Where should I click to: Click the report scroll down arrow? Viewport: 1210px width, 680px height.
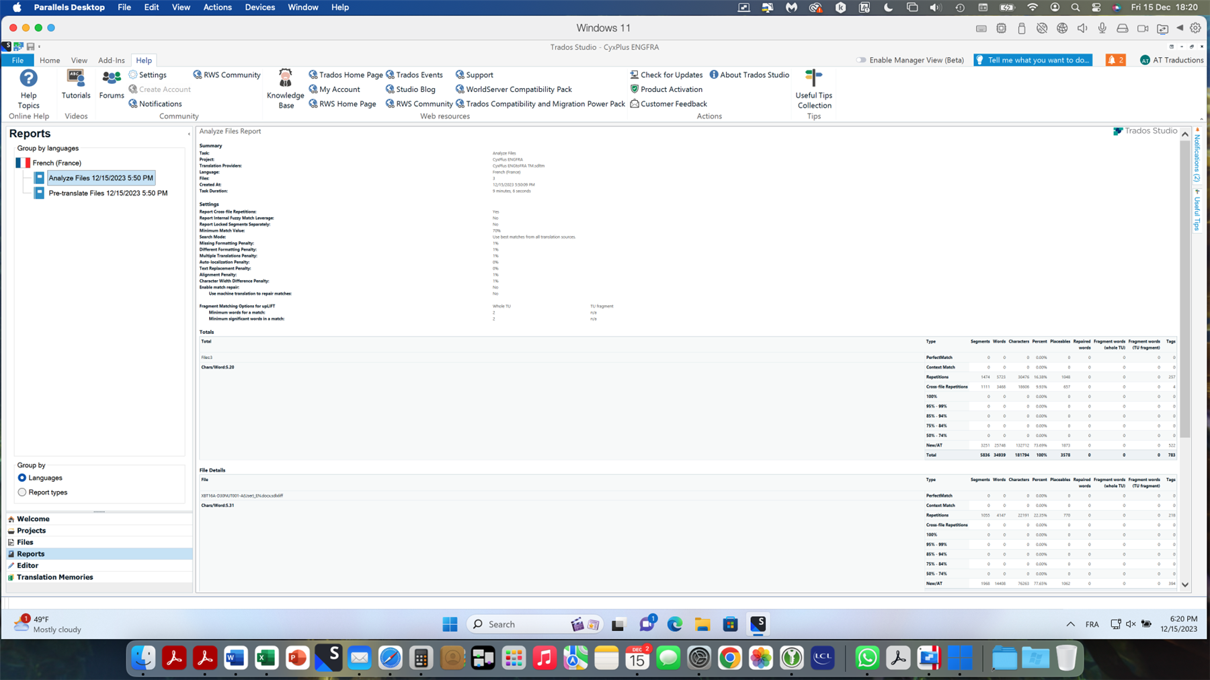1185,585
